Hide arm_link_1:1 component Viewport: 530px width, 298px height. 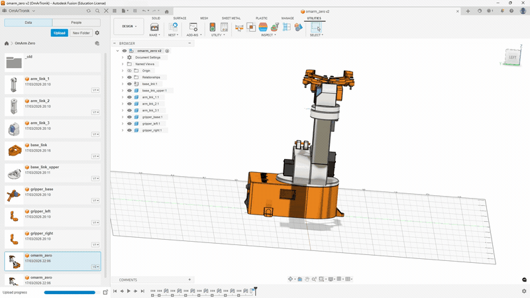(x=129, y=97)
